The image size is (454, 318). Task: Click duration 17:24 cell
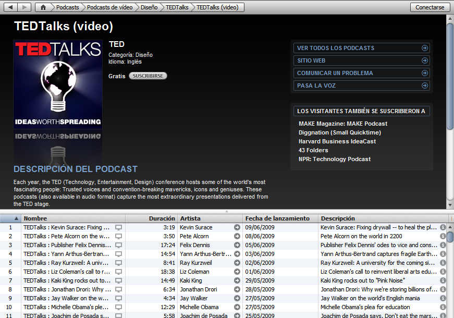point(168,245)
